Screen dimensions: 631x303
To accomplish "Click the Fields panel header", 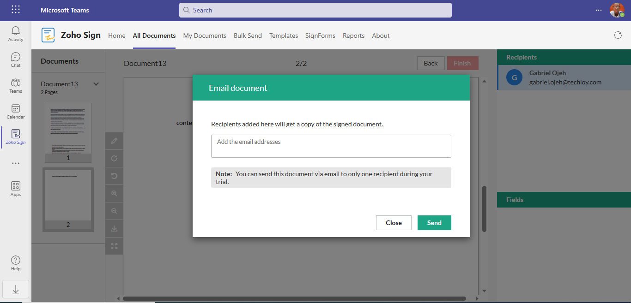I will (564, 200).
